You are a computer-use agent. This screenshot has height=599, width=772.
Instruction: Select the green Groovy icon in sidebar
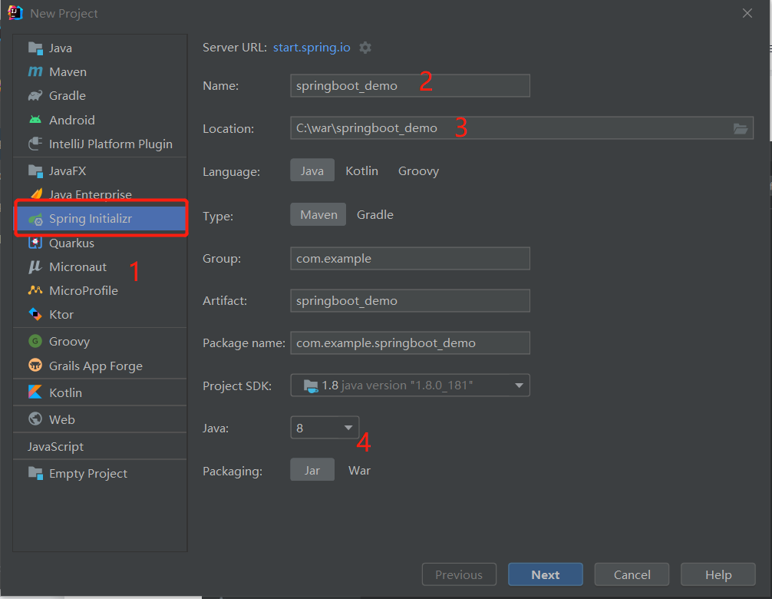(35, 341)
